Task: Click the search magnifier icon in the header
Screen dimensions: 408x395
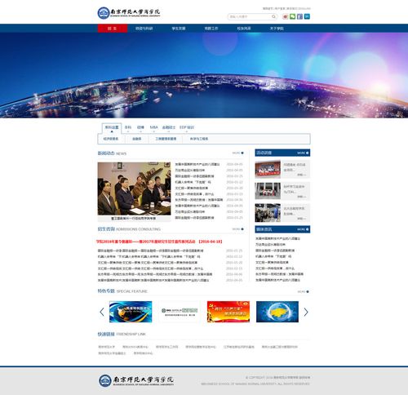Action: coord(273,16)
